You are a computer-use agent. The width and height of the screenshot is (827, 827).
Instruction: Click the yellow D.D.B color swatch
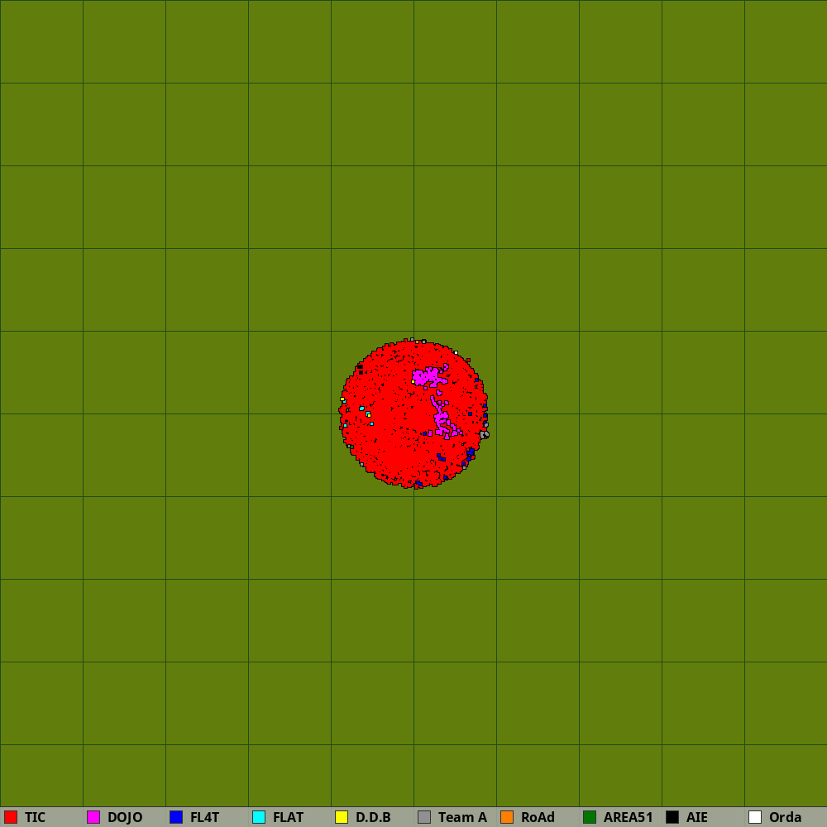[x=342, y=817]
